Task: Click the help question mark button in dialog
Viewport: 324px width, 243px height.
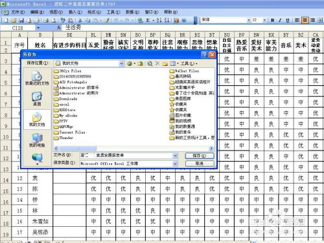Action: [205, 54]
